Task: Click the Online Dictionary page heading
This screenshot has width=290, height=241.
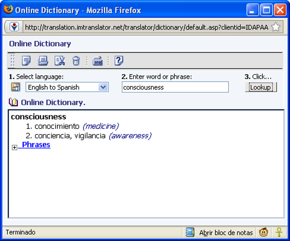Action: point(40,44)
